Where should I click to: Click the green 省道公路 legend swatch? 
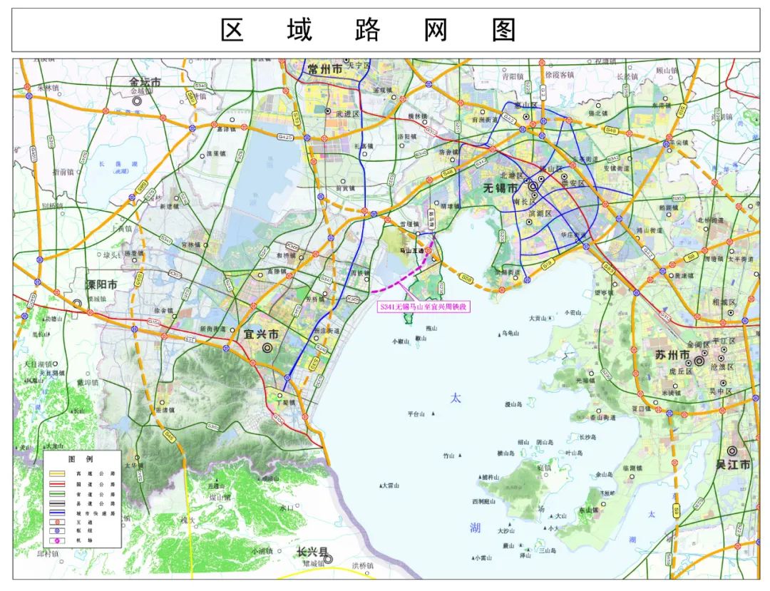pyautogui.click(x=57, y=493)
